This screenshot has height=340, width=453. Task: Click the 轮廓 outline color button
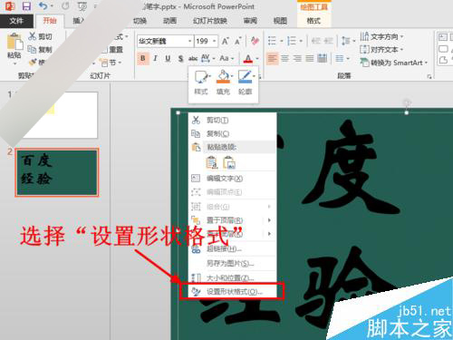click(246, 83)
